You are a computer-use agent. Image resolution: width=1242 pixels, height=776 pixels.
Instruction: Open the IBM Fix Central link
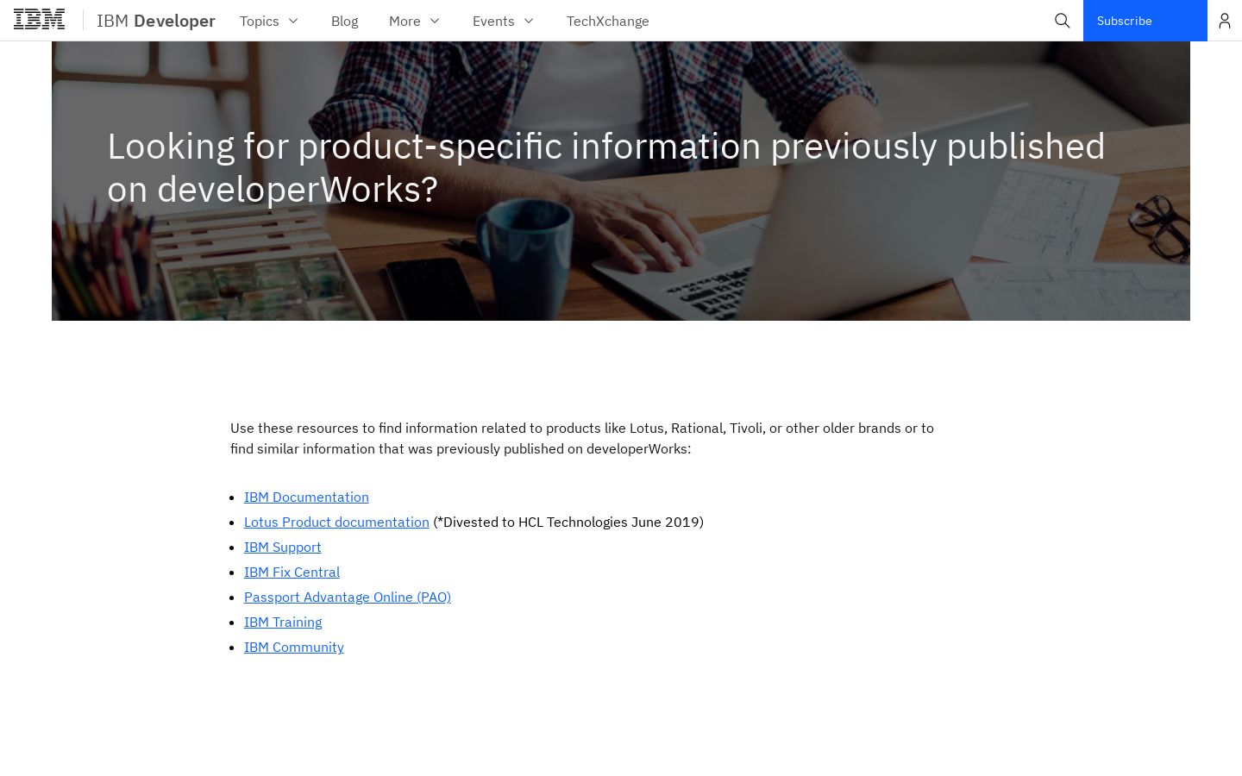[x=292, y=572]
